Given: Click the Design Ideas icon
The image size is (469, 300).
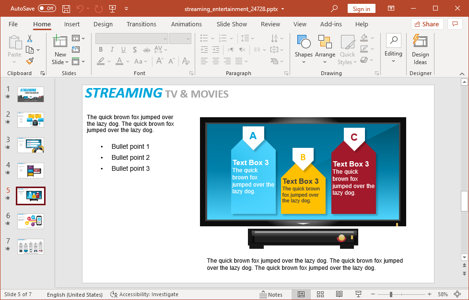Looking at the screenshot, I should point(420,50).
